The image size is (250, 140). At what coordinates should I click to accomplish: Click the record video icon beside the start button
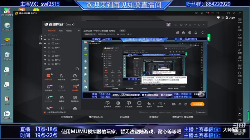[174, 104]
